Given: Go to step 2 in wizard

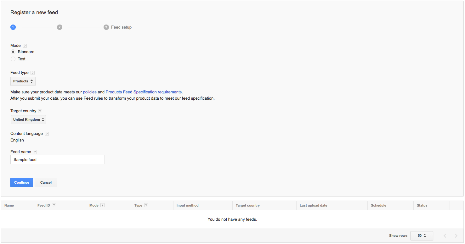Looking at the screenshot, I should (x=60, y=27).
